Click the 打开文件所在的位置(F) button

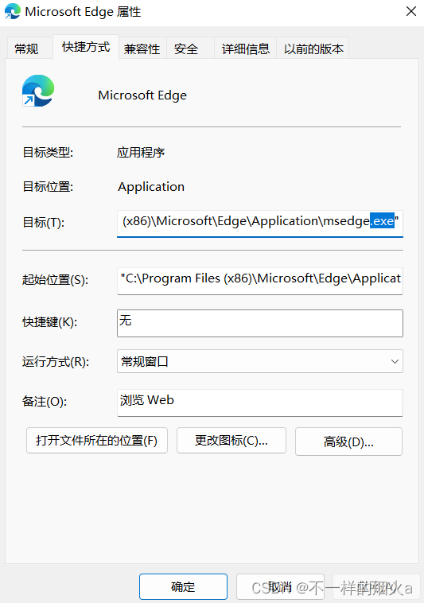(97, 441)
